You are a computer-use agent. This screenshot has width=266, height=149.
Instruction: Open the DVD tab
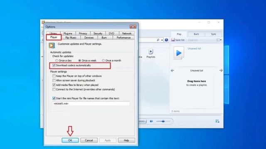(111, 33)
